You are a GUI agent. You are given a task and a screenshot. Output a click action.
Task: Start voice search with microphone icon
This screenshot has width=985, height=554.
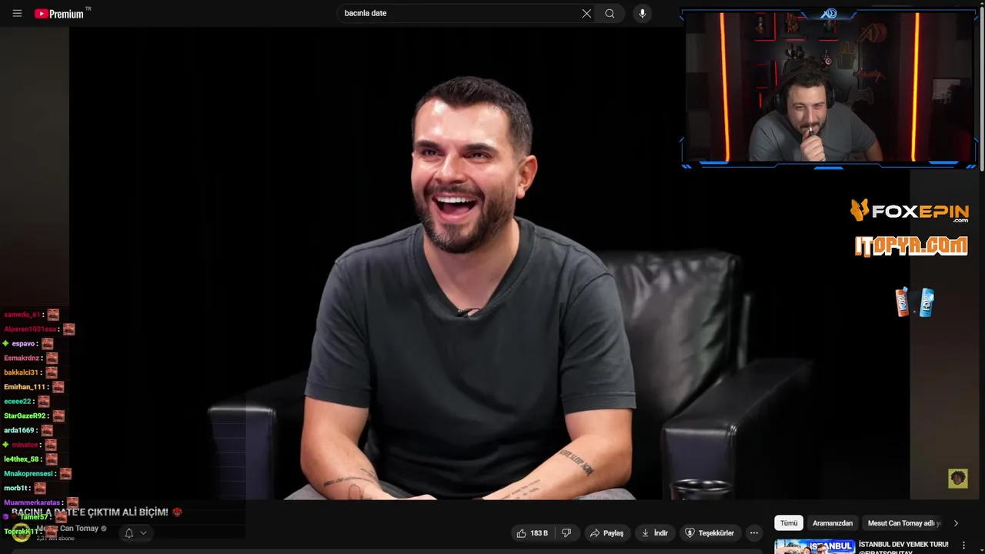click(x=643, y=13)
